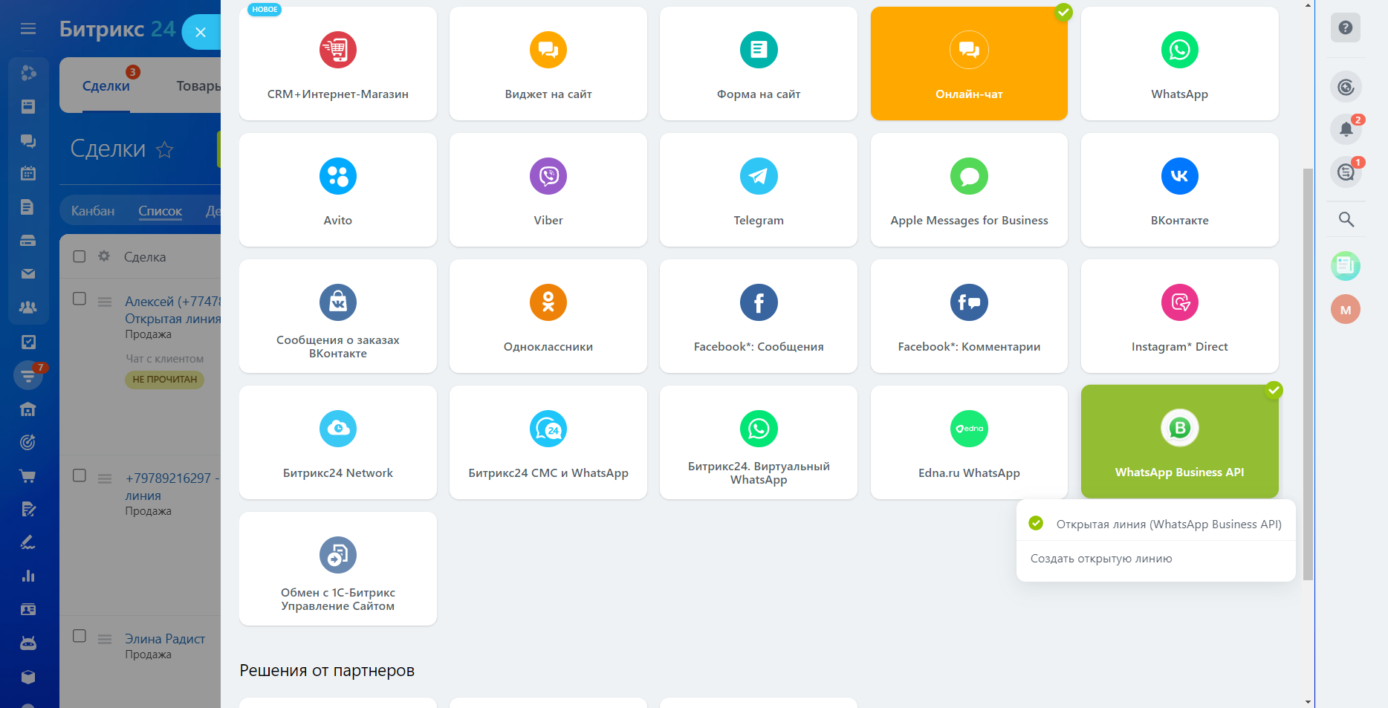Open the CRM+Интернет-Магазин channel card
Screen dimensions: 1388x708
pos(338,63)
